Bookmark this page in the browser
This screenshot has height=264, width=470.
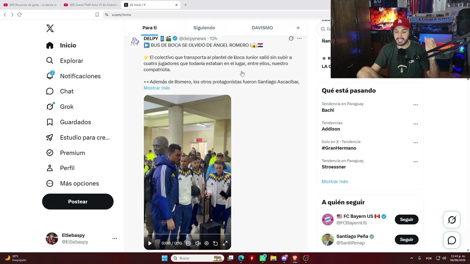[x=97, y=15]
